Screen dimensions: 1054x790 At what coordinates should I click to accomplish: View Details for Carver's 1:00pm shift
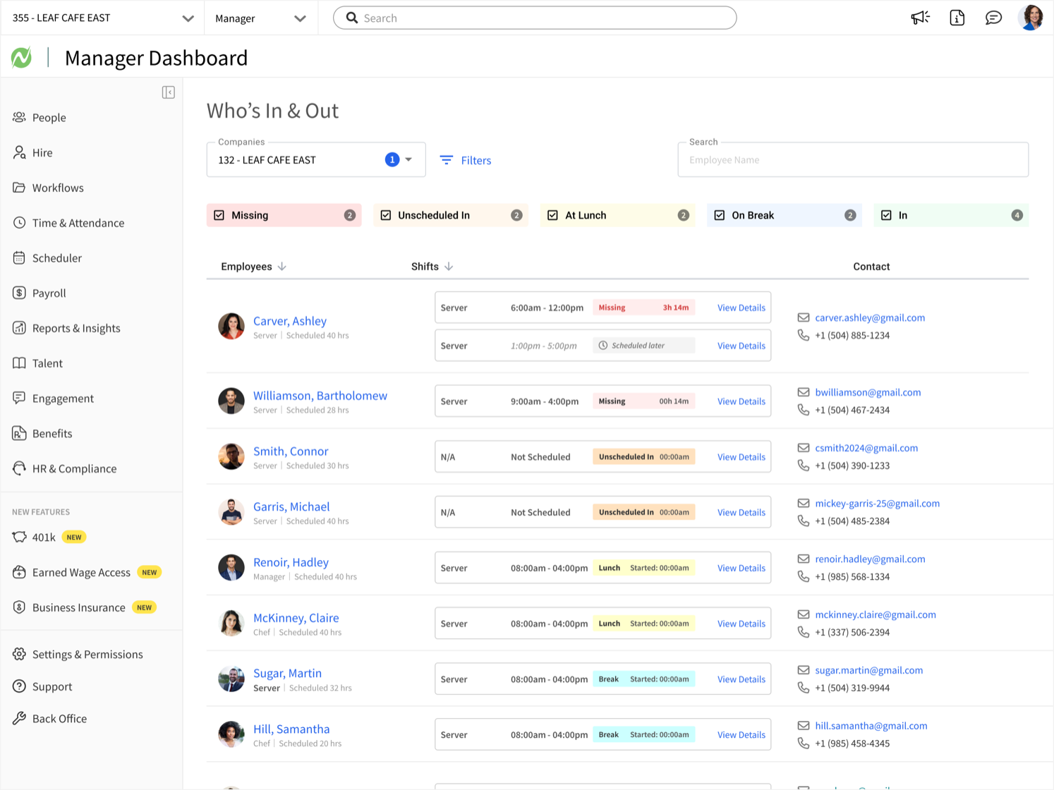741,346
